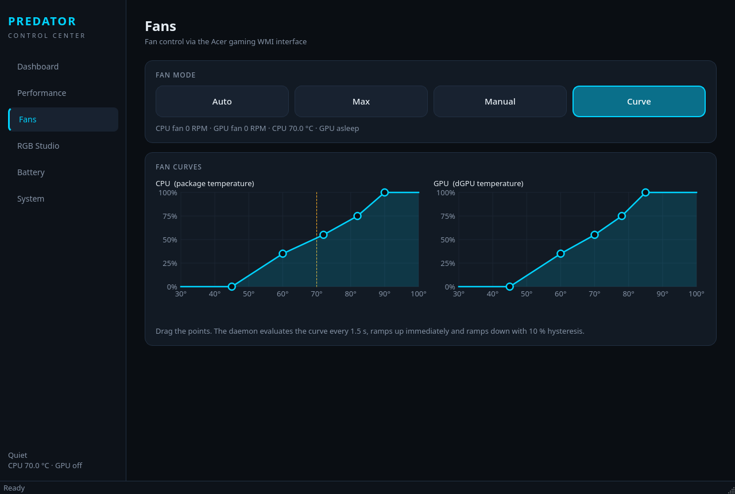Click the 'GPU (dGPU temperature)' chart label
Image resolution: width=735 pixels, height=494 pixels.
[x=478, y=183]
